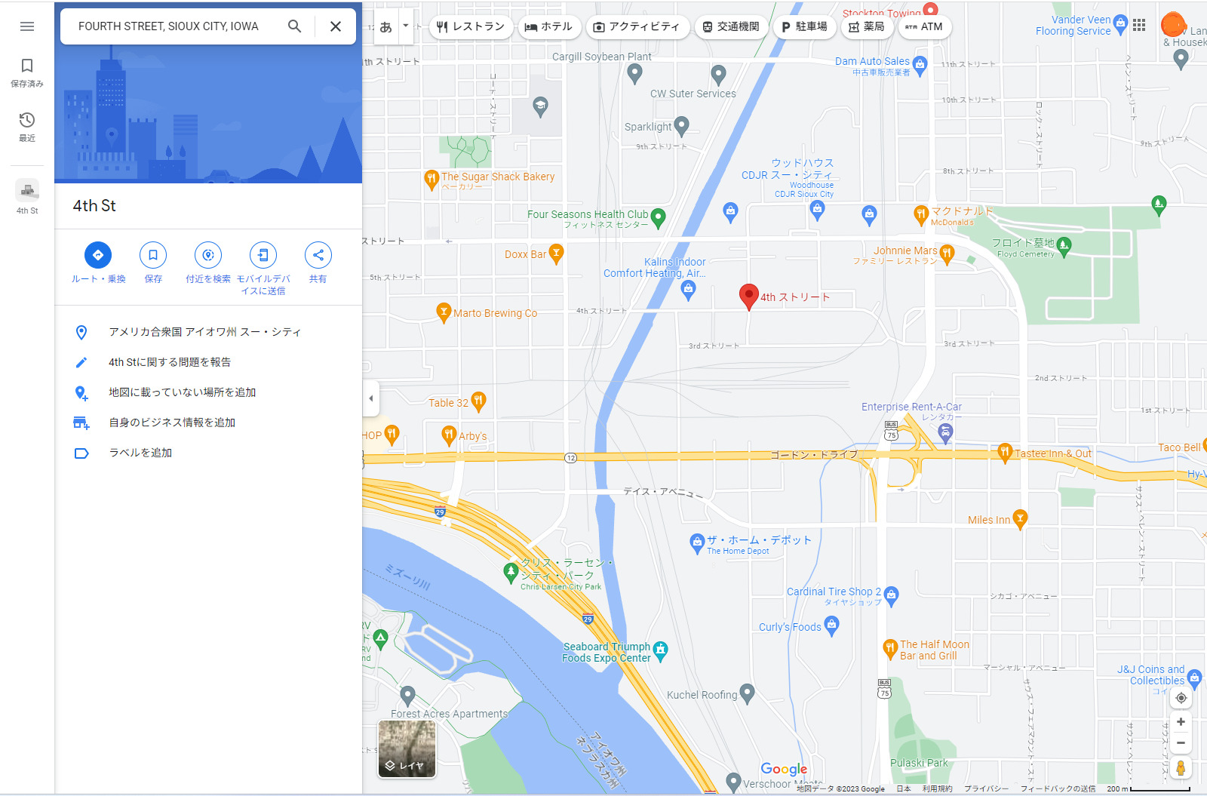Report a problem with 4th St
The image size is (1207, 796).
tap(208, 362)
